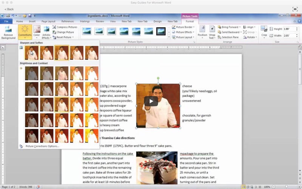Adjust the zoom slider in status bar
Viewport: 302px width, 189px height.
point(287,187)
